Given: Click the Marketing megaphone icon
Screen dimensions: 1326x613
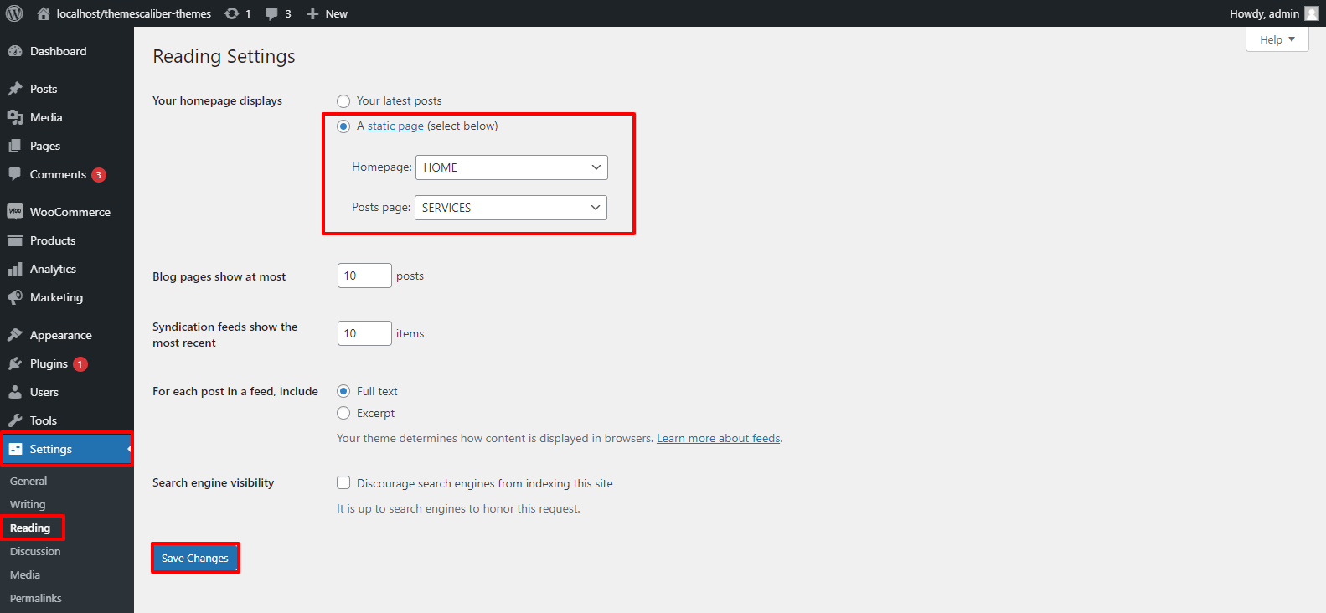Looking at the screenshot, I should [15, 297].
